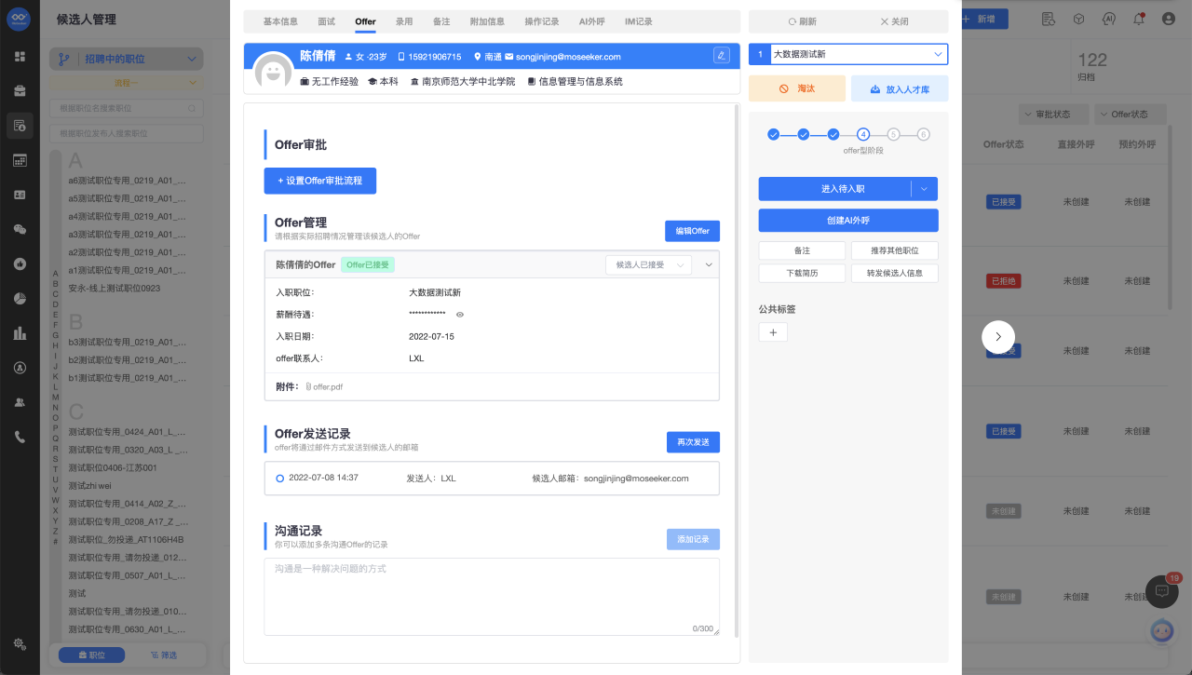Click the 添加记录 button
Viewport: 1192px width, 675px height.
pos(693,539)
